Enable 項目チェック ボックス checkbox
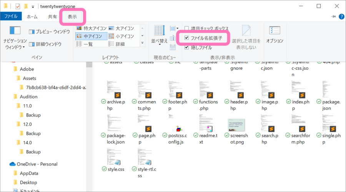This screenshot has width=346, height=192. (187, 28)
